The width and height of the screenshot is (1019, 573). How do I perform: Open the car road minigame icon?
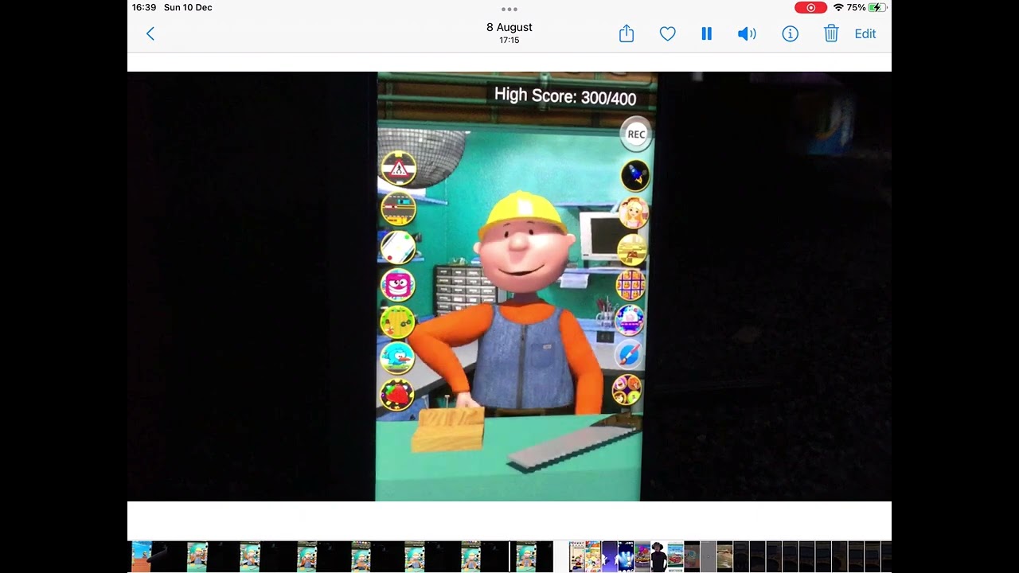[x=398, y=209]
